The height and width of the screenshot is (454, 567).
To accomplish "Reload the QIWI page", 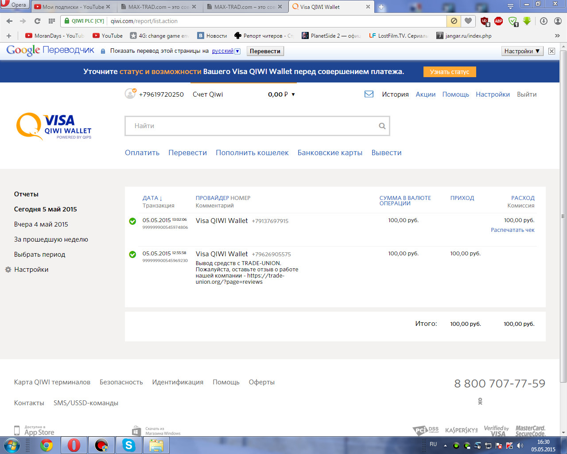I will click(37, 21).
